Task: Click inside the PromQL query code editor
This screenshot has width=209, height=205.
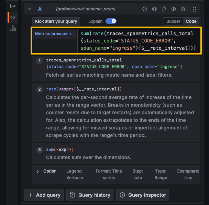Action: pyautogui.click(x=137, y=41)
